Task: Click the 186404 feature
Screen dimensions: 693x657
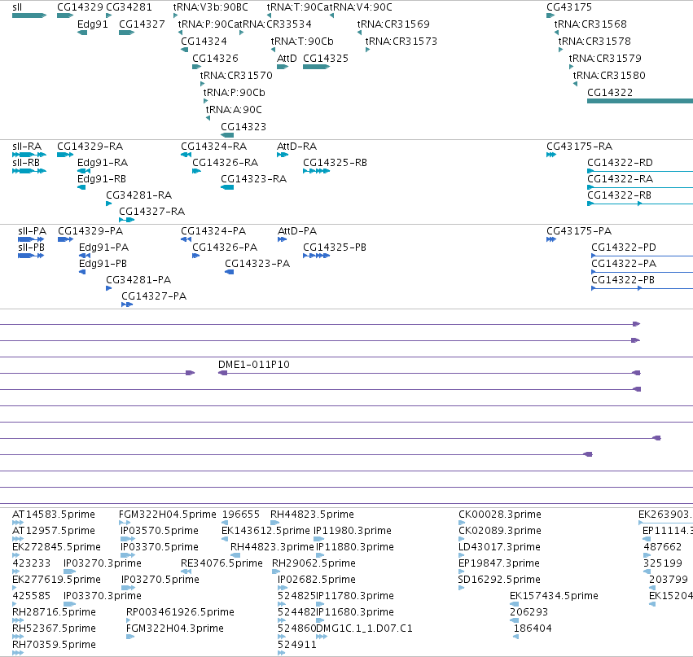Action: (x=516, y=637)
